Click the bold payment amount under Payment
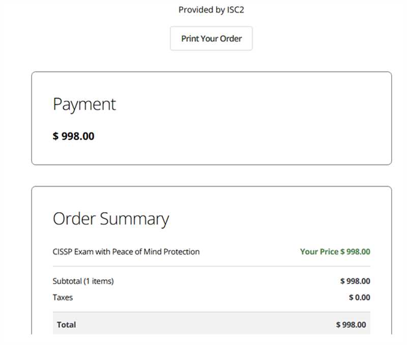Image resolution: width=407 pixels, height=345 pixels. (x=74, y=136)
